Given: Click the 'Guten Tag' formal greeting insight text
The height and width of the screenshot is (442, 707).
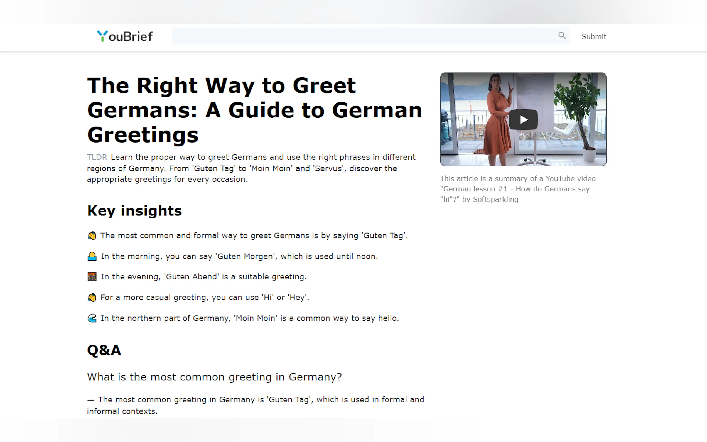Looking at the screenshot, I should pyautogui.click(x=254, y=236).
